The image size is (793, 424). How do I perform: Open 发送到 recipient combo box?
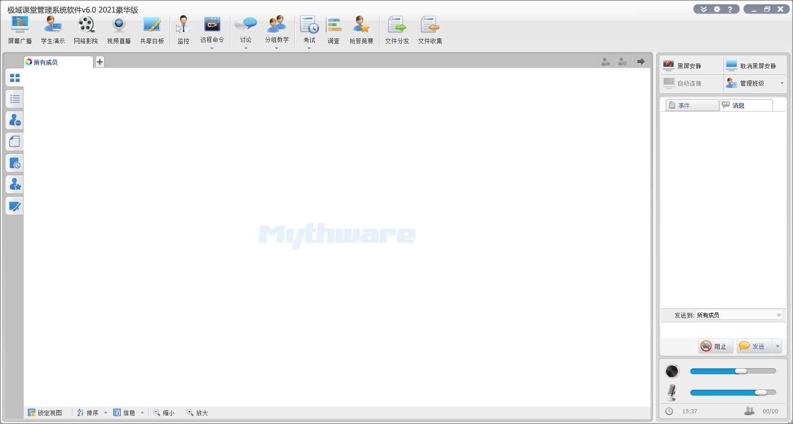pyautogui.click(x=739, y=315)
